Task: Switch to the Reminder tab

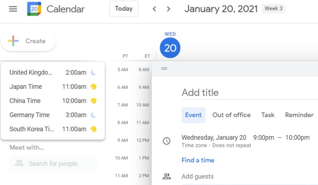Action: coord(299,115)
